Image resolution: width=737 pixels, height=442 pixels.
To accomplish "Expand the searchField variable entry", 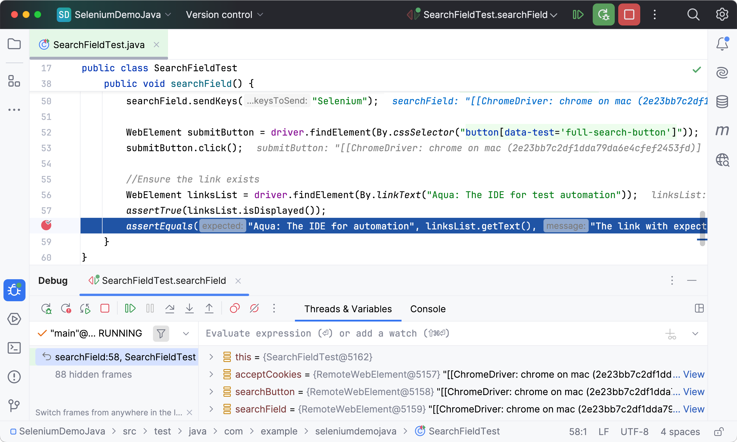I will point(211,409).
